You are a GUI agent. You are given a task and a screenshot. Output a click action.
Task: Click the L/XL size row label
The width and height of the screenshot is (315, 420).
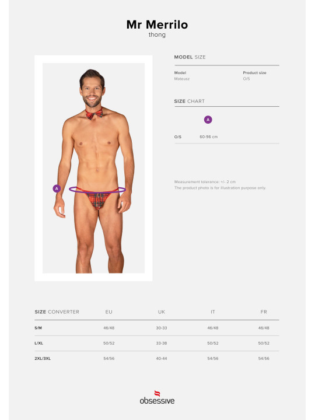(39, 343)
